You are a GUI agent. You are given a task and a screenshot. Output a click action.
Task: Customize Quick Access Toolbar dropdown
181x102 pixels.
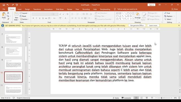pos(21,5)
